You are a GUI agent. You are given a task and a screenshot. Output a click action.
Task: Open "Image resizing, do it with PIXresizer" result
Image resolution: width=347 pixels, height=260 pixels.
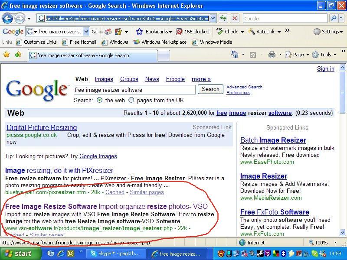click(59, 170)
